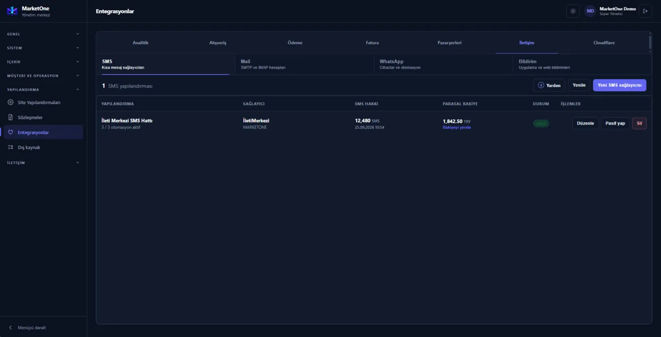Open the Bildirim sub-tab
The image size is (661, 337).
click(x=582, y=64)
